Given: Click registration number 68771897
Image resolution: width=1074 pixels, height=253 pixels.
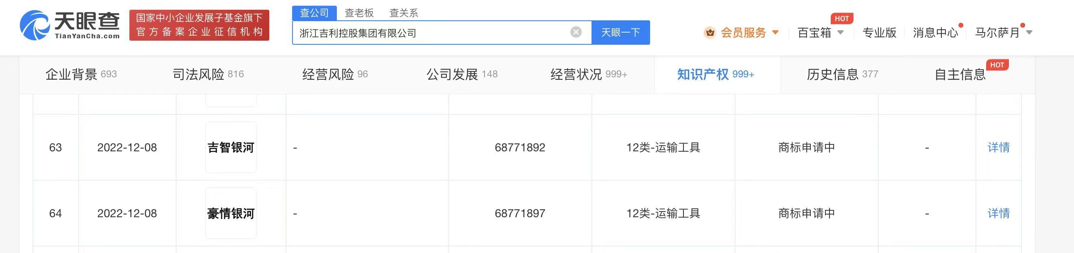Looking at the screenshot, I should (x=520, y=213).
